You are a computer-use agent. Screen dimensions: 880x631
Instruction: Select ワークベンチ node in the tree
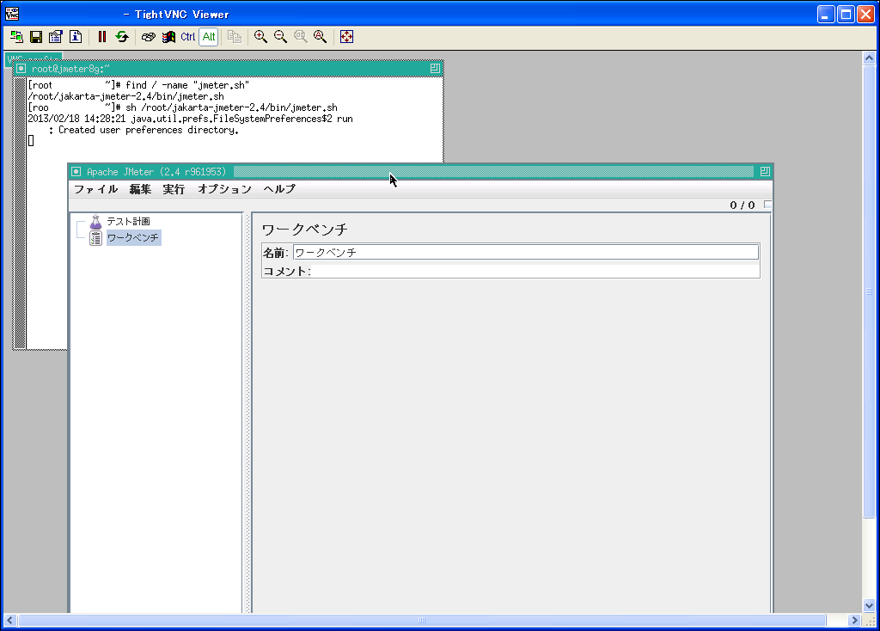[132, 238]
